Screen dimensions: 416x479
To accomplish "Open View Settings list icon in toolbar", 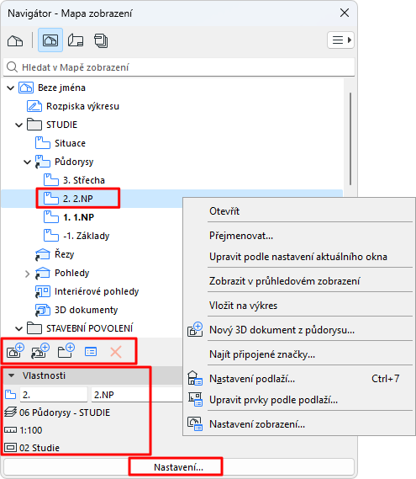I will [91, 352].
